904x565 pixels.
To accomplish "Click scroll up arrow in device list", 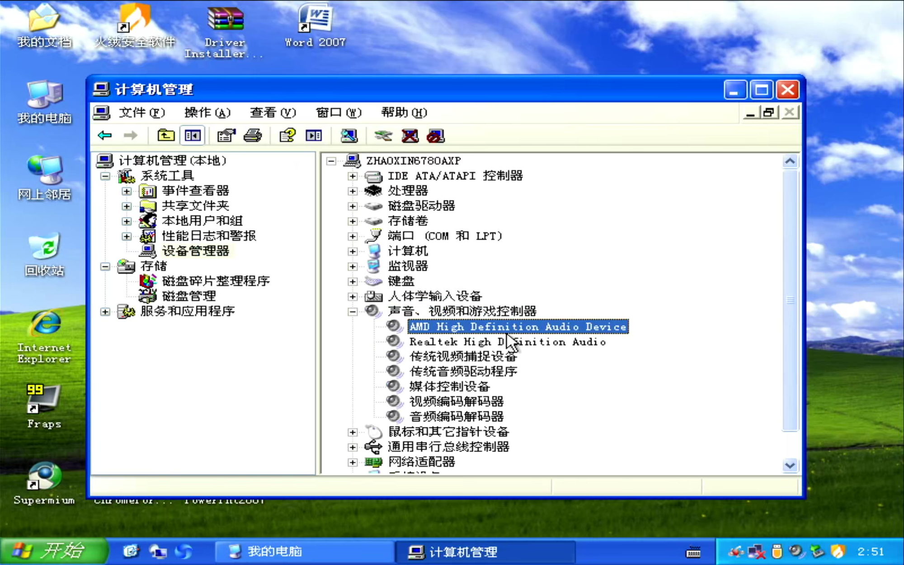I will point(790,161).
